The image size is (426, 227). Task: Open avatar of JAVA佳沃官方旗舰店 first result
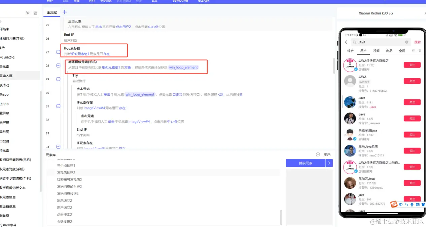tap(350, 65)
